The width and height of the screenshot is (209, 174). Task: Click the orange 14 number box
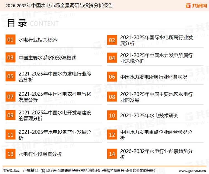tap(112, 154)
